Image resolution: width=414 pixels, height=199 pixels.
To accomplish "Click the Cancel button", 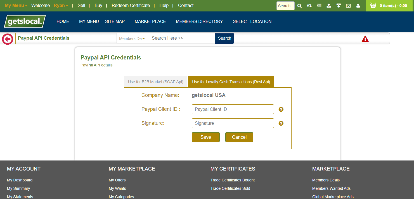I will 239,137.
